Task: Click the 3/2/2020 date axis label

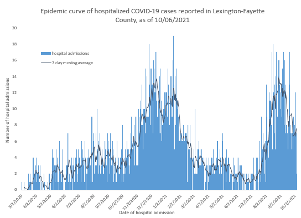Action: (16, 201)
